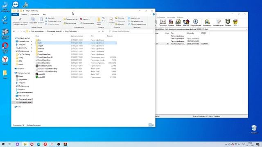
Task: Click Invert selection (Обратить выделение) button
Action: click(137, 24)
